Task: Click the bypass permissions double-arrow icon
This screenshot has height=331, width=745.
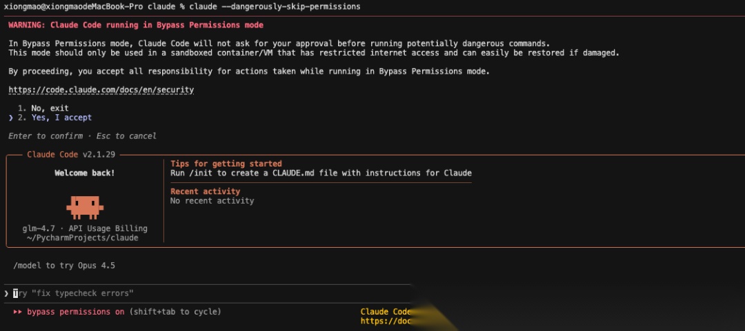Action: tap(17, 312)
